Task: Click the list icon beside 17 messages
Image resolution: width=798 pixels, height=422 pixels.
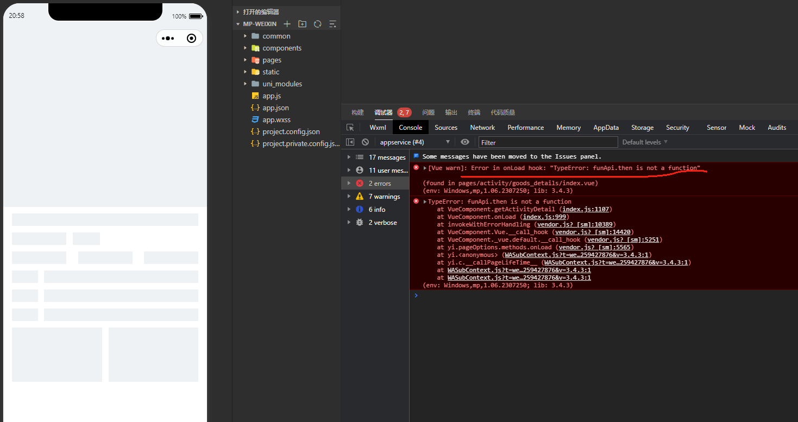Action: [360, 157]
